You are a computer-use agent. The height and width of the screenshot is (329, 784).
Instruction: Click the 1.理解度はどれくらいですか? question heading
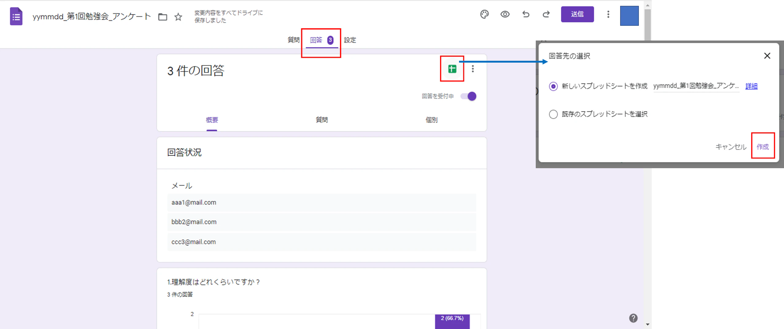click(214, 282)
